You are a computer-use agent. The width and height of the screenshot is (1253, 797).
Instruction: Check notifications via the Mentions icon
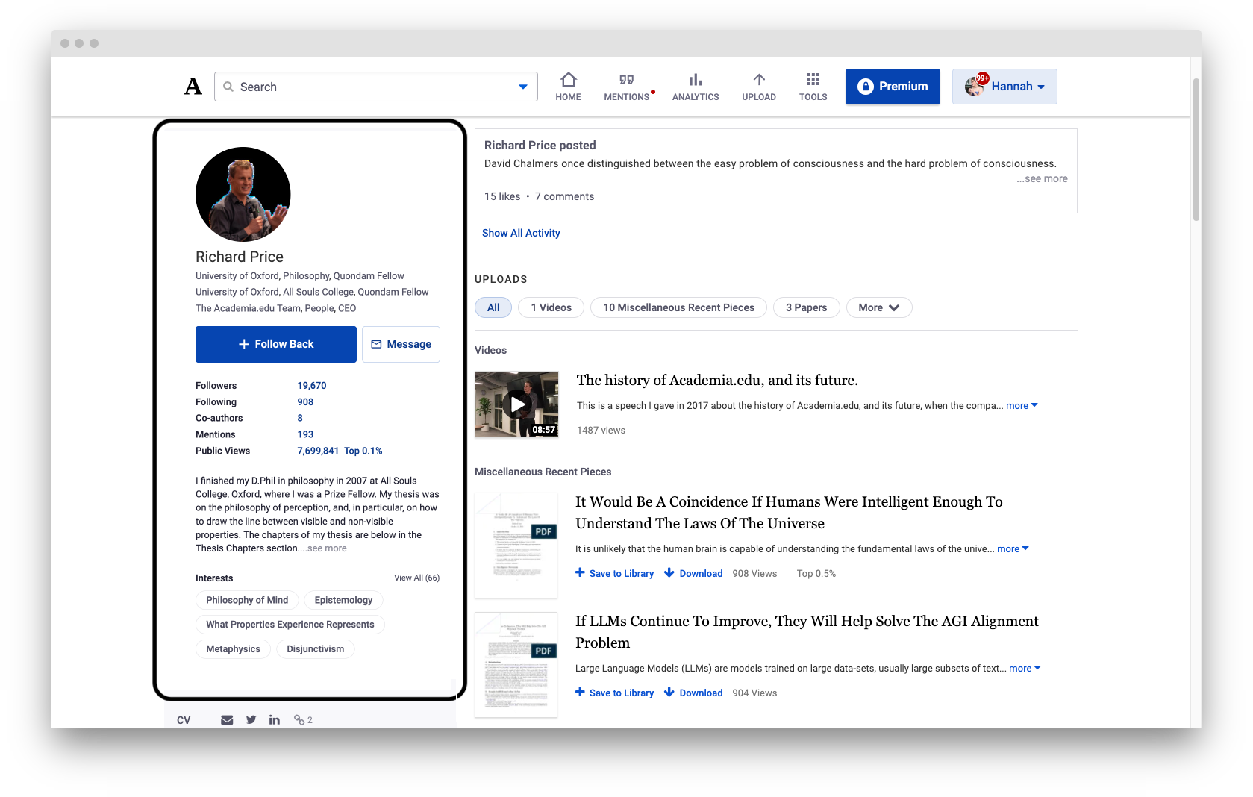tap(625, 86)
